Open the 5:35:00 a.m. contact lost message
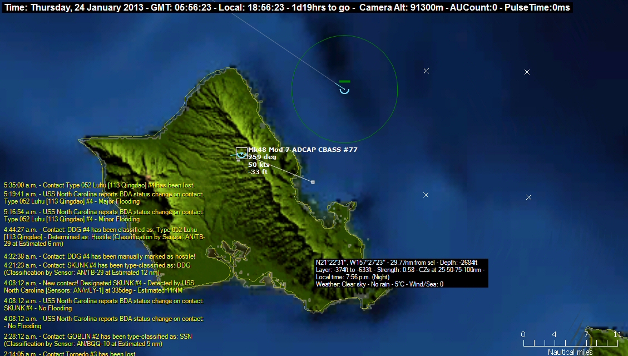Screen dimensions: 628x356 click(x=100, y=185)
